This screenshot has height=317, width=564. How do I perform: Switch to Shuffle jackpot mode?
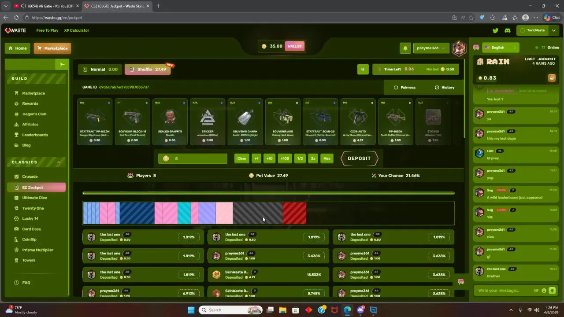148,69
